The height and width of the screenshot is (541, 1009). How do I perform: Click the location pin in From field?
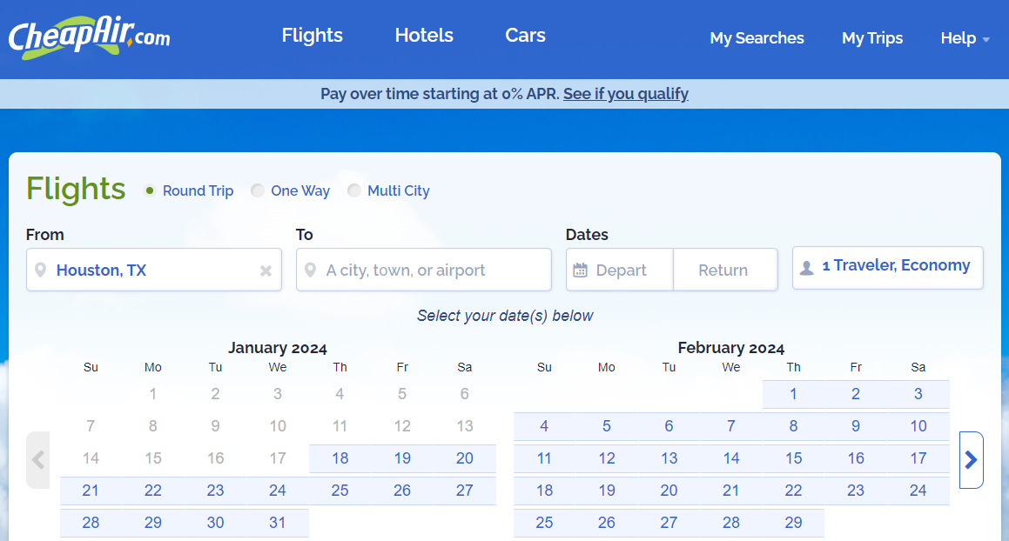click(40, 270)
